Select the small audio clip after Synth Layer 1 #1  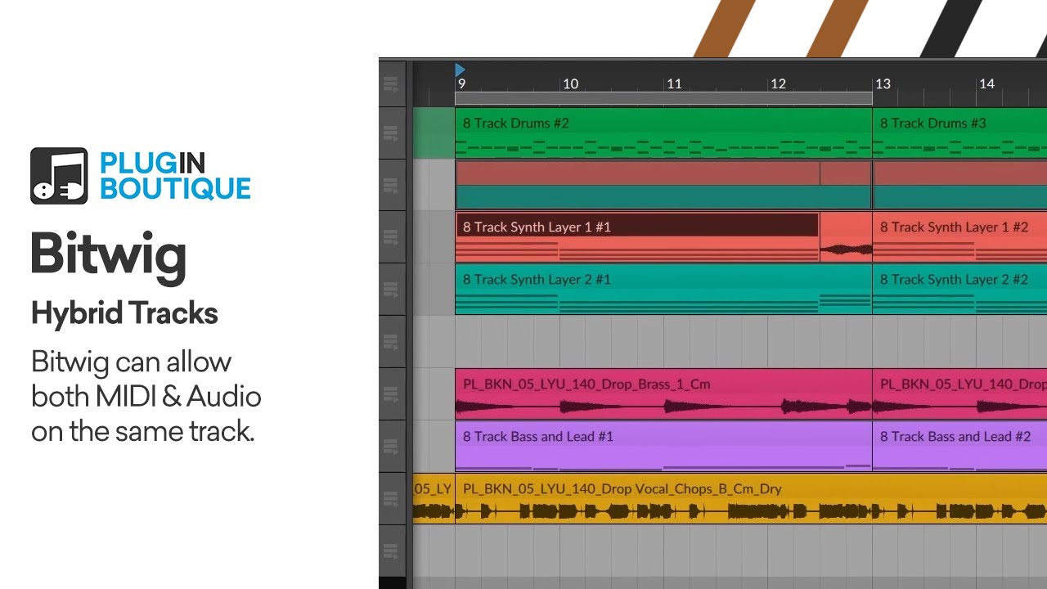pyautogui.click(x=846, y=237)
